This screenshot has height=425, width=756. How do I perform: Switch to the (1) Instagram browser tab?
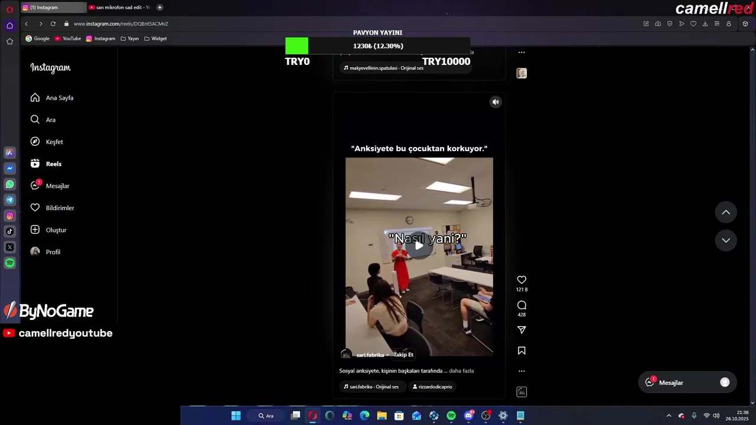coord(53,8)
